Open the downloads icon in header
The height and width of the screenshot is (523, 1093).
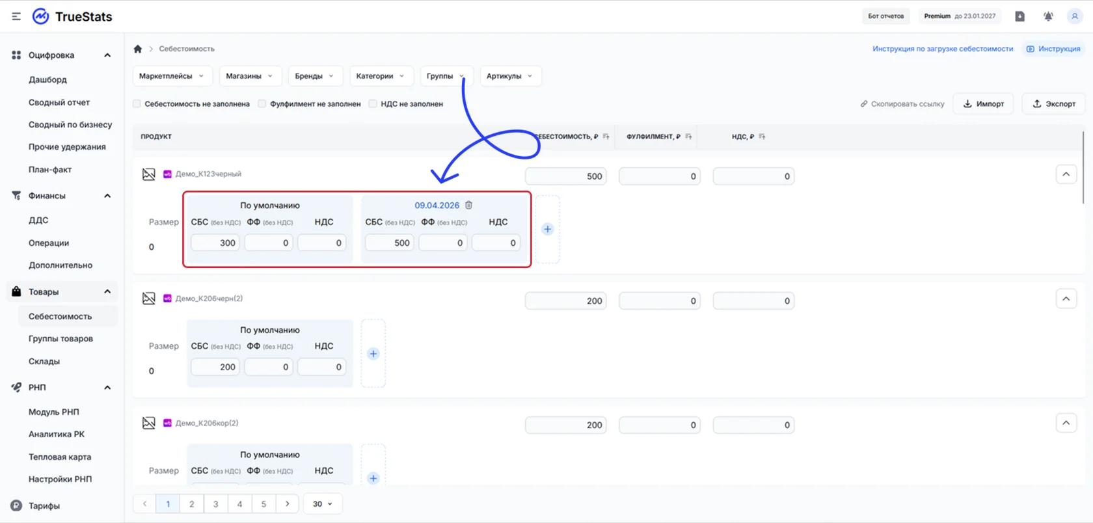(1019, 16)
